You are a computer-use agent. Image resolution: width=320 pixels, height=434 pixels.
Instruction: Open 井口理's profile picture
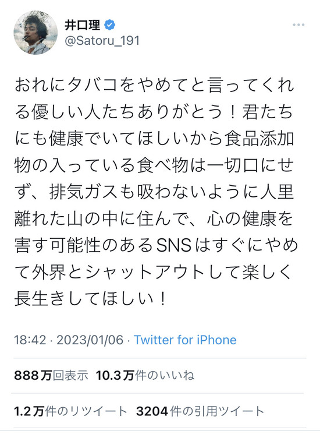(x=35, y=33)
